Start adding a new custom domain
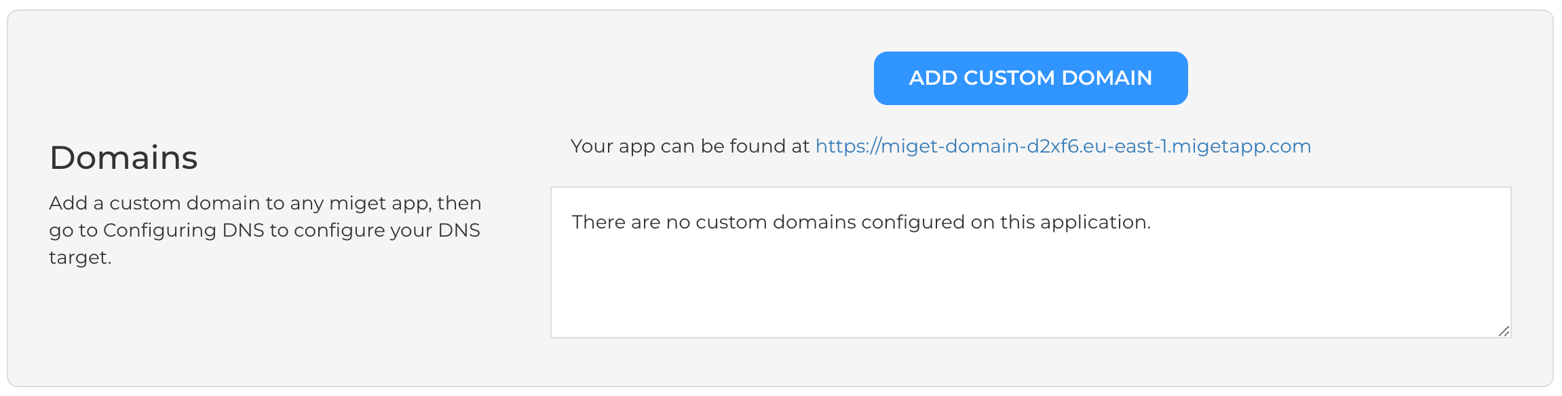The image size is (1562, 396). click(x=1030, y=78)
